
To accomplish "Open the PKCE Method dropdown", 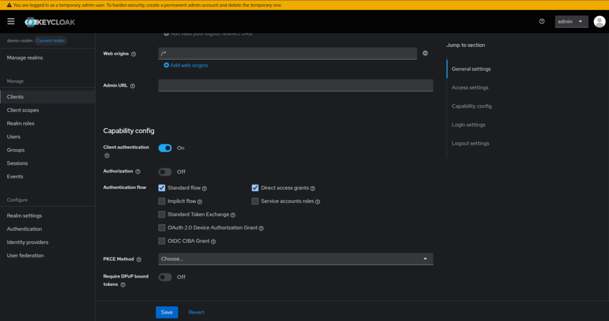I will (x=296, y=259).
